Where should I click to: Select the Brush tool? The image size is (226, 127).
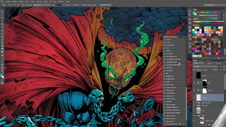pos(2,34)
